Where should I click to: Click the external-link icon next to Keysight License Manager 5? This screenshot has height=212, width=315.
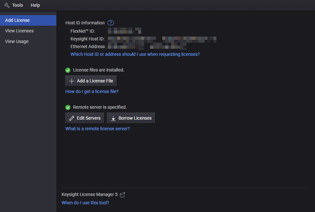pos(122,195)
